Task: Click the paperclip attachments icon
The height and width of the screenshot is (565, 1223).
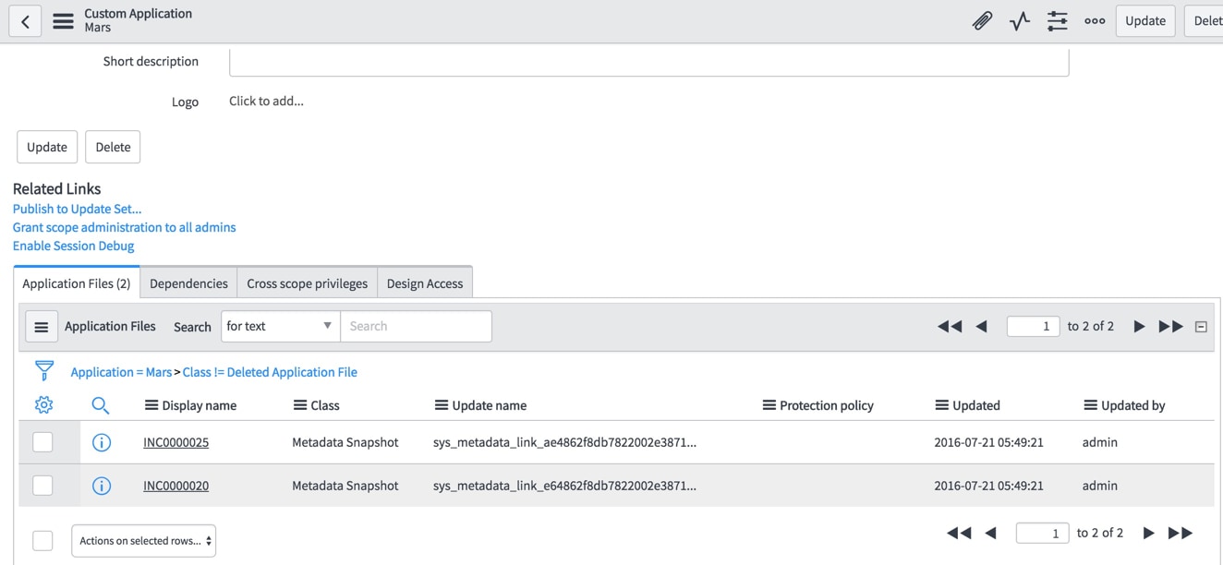Action: tap(982, 21)
